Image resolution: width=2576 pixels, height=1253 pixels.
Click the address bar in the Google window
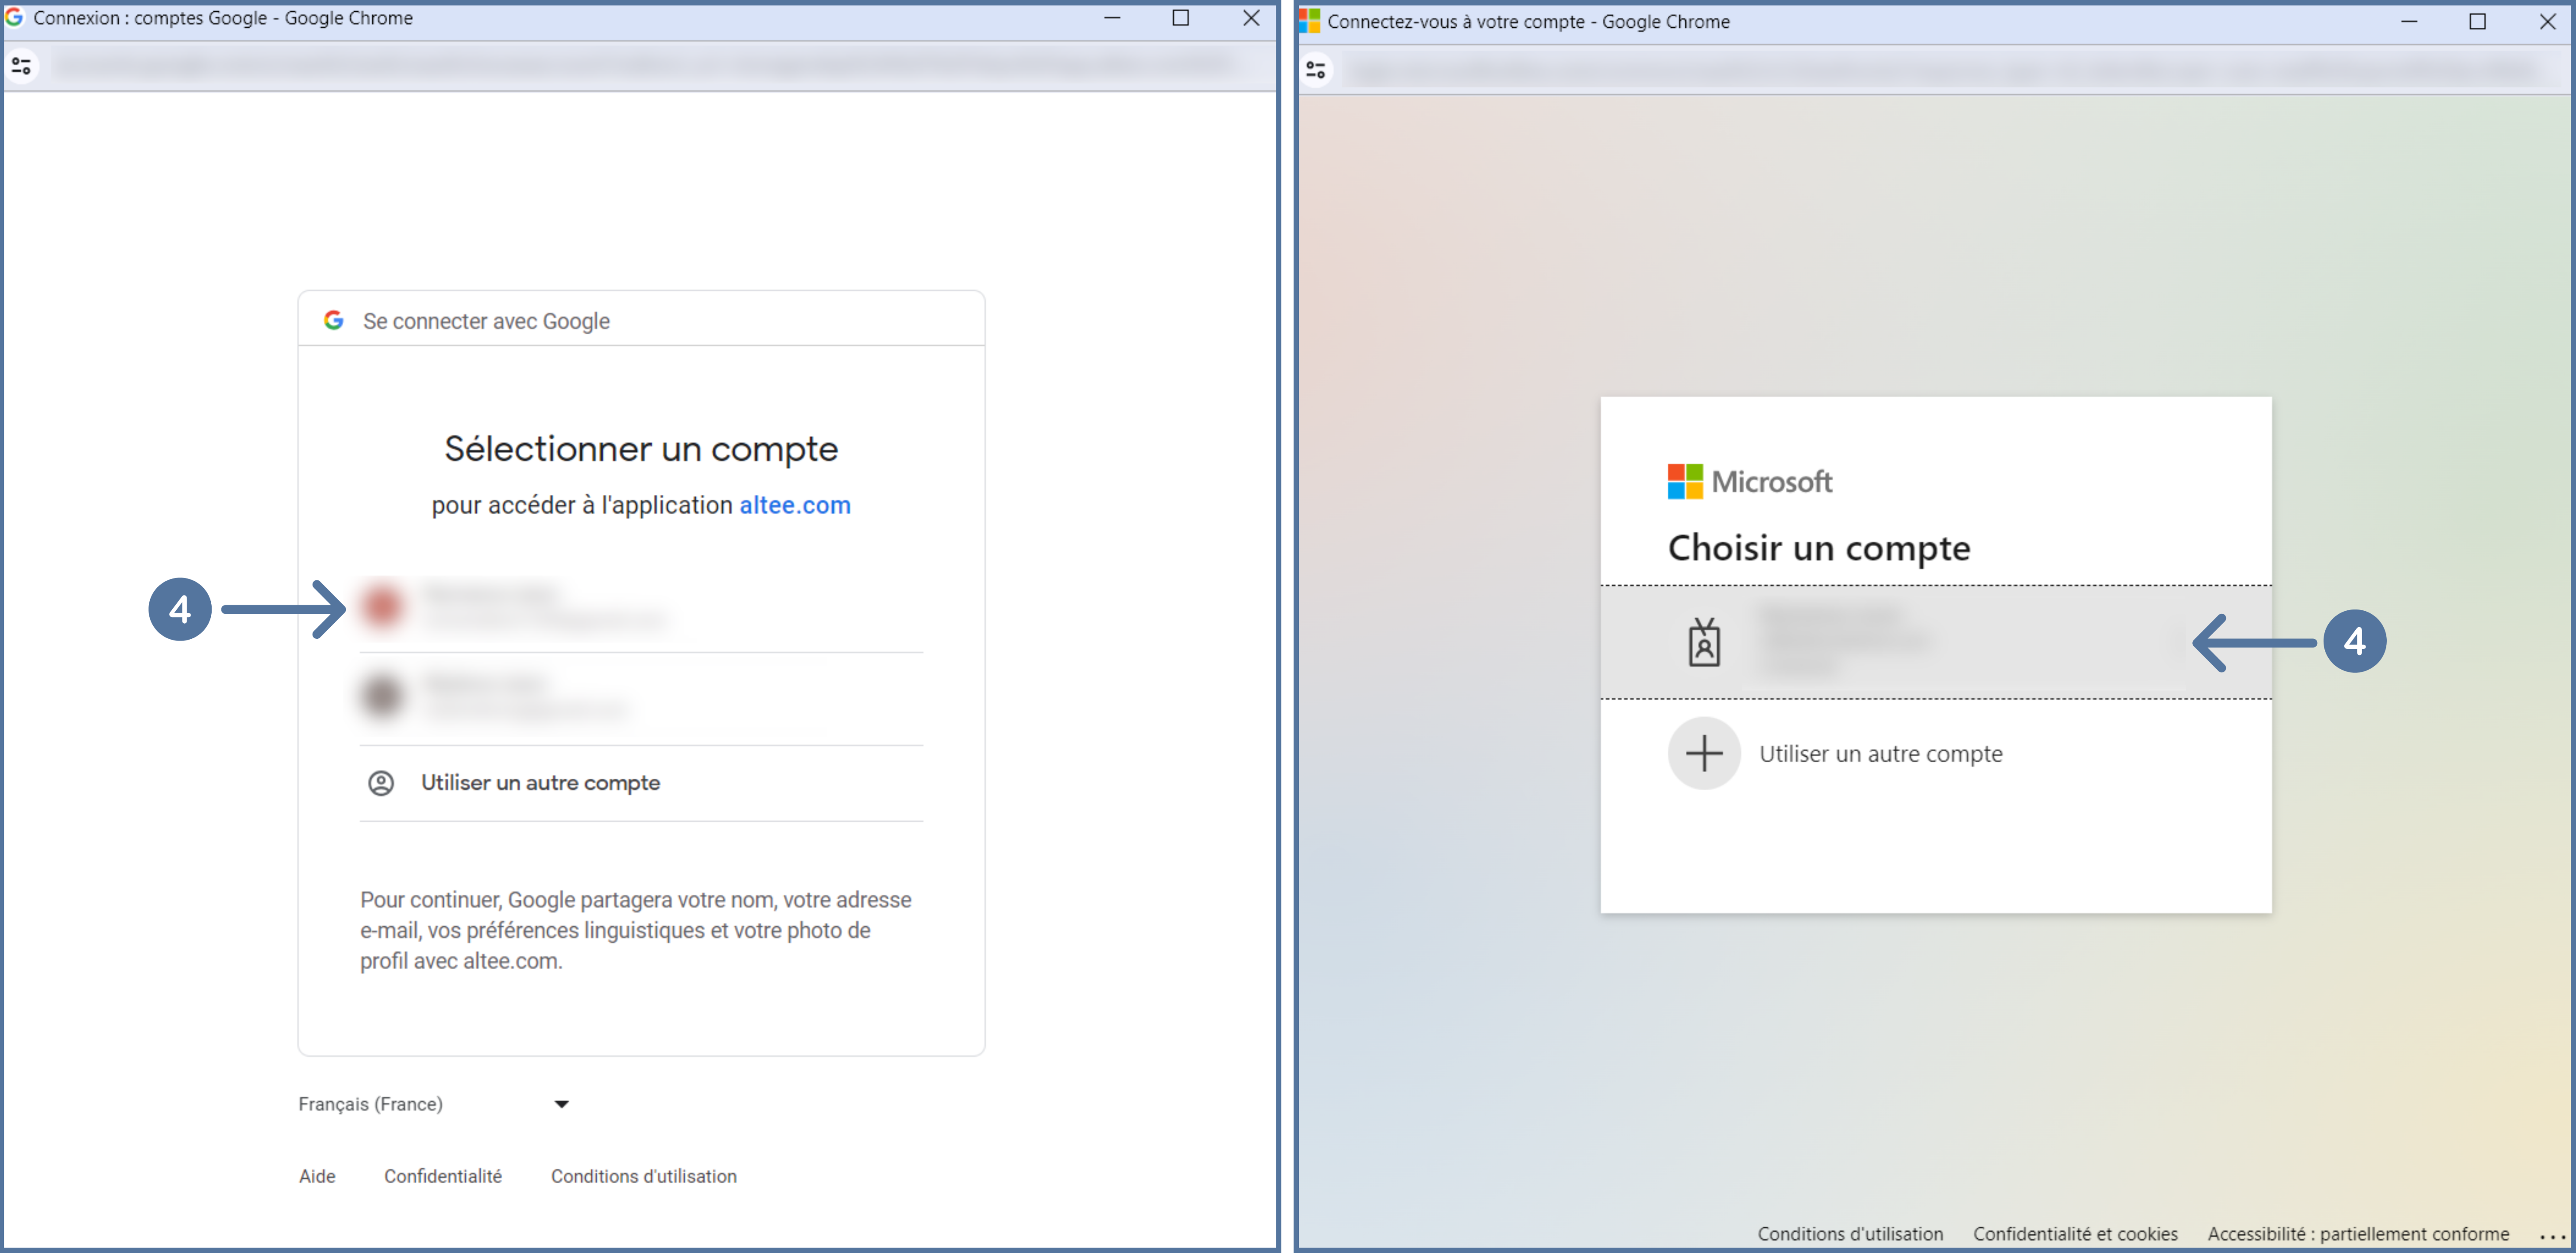point(645,66)
